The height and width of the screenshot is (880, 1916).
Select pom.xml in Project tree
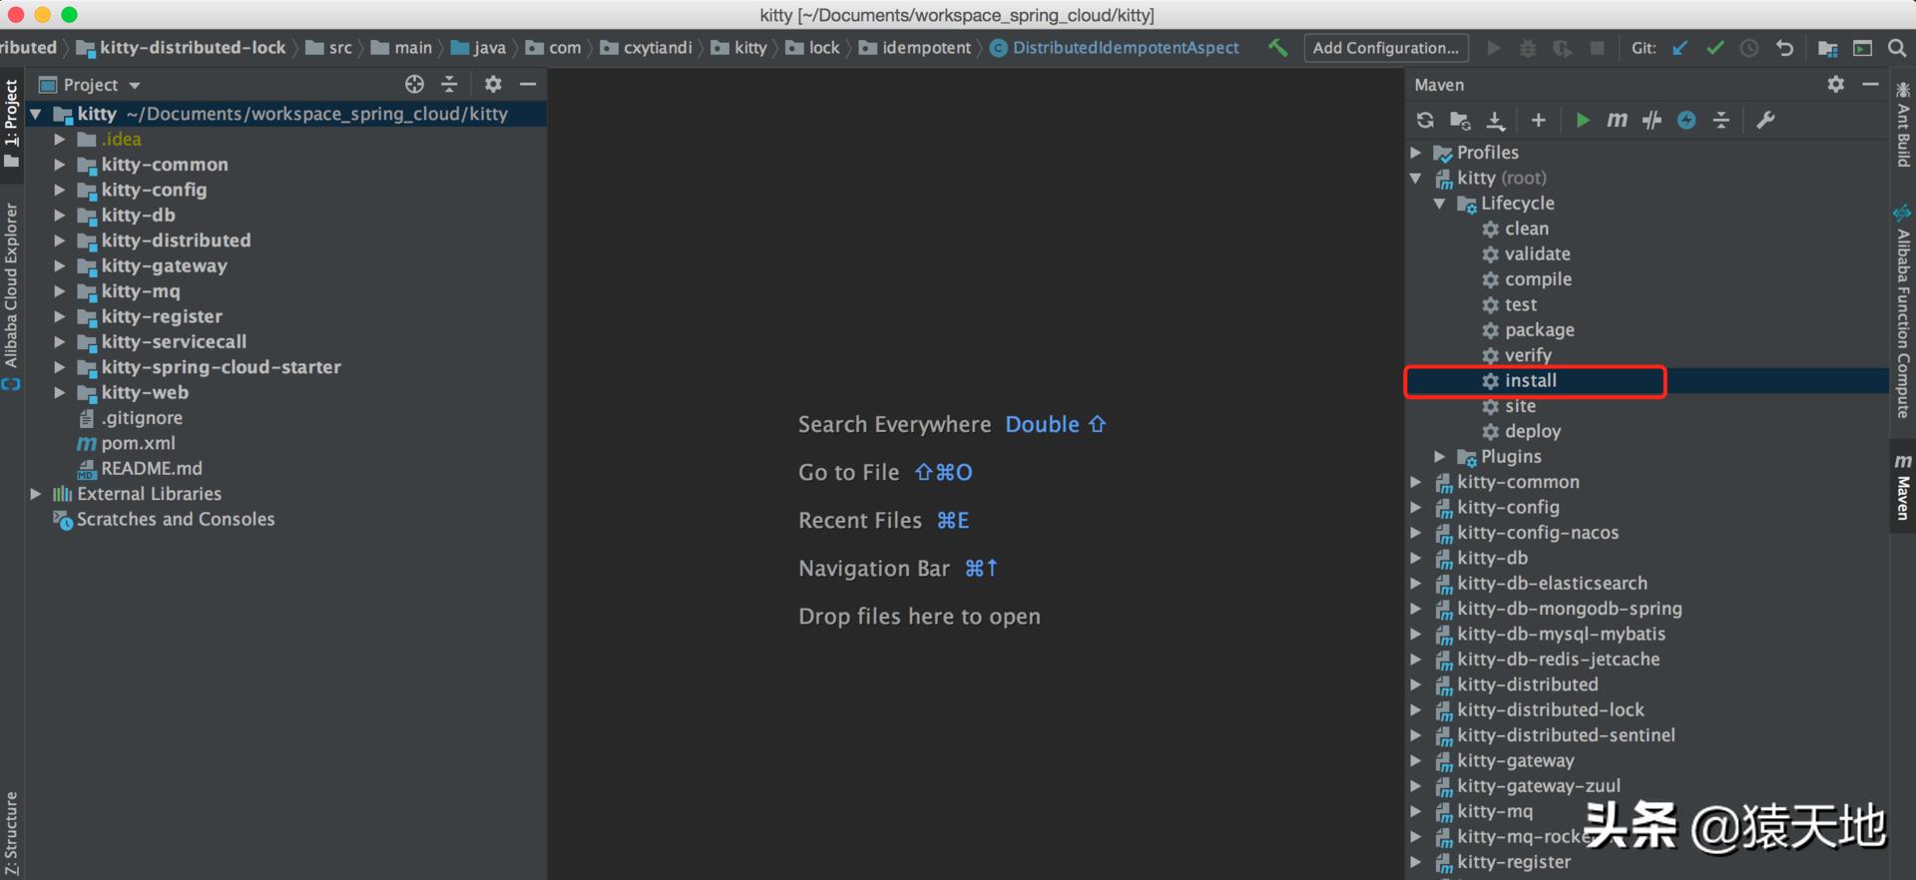coord(138,443)
